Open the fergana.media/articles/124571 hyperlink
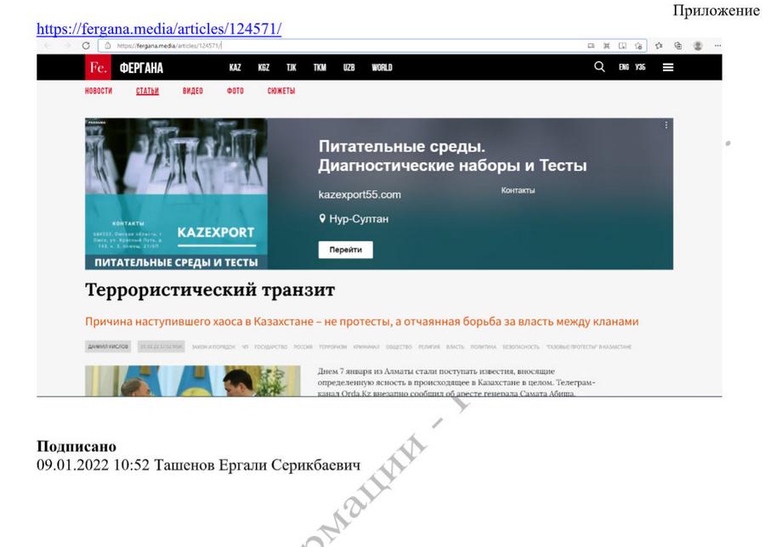Viewport: 782px width, 547px height. tap(159, 28)
